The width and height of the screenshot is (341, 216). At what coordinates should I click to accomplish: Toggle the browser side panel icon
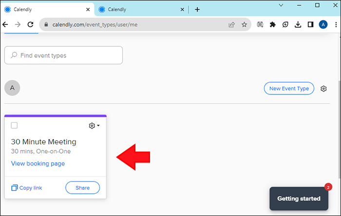310,24
